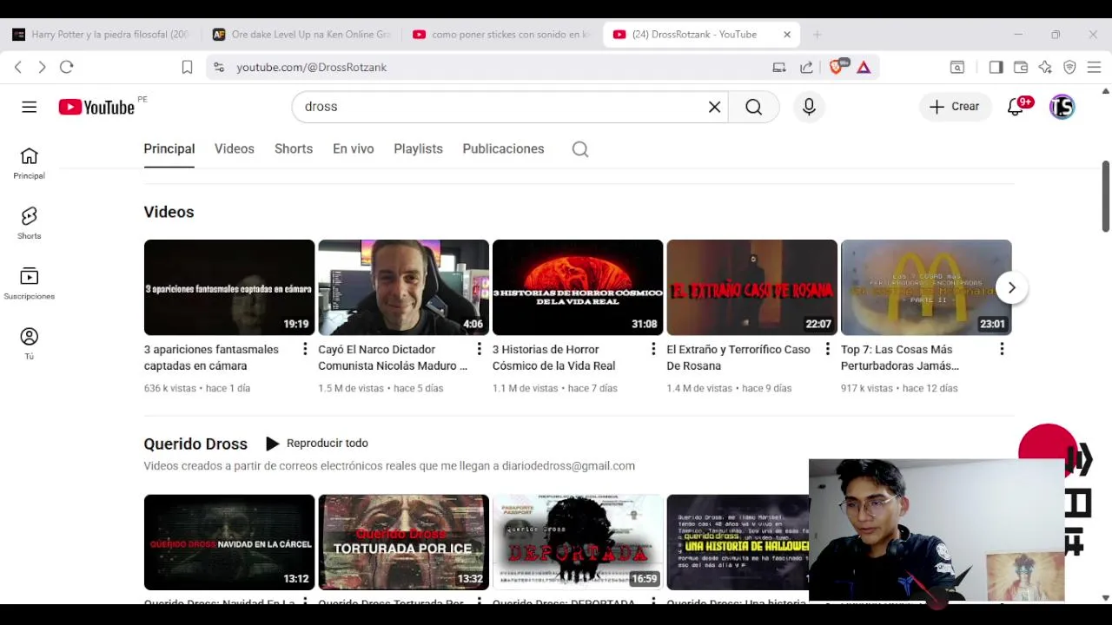Open Top 7 Cosas Más Perturbadoras thumbnail

pos(926,287)
